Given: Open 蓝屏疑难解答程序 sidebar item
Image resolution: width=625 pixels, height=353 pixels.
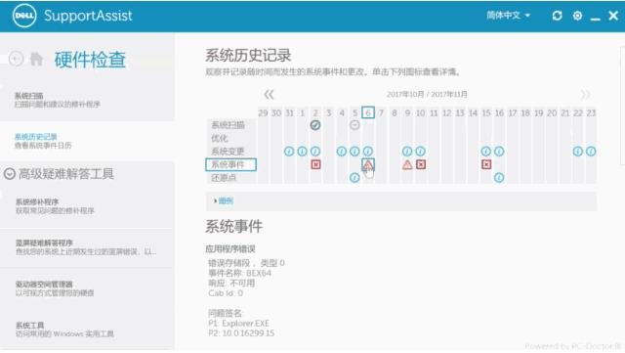Looking at the screenshot, I should (x=87, y=247).
